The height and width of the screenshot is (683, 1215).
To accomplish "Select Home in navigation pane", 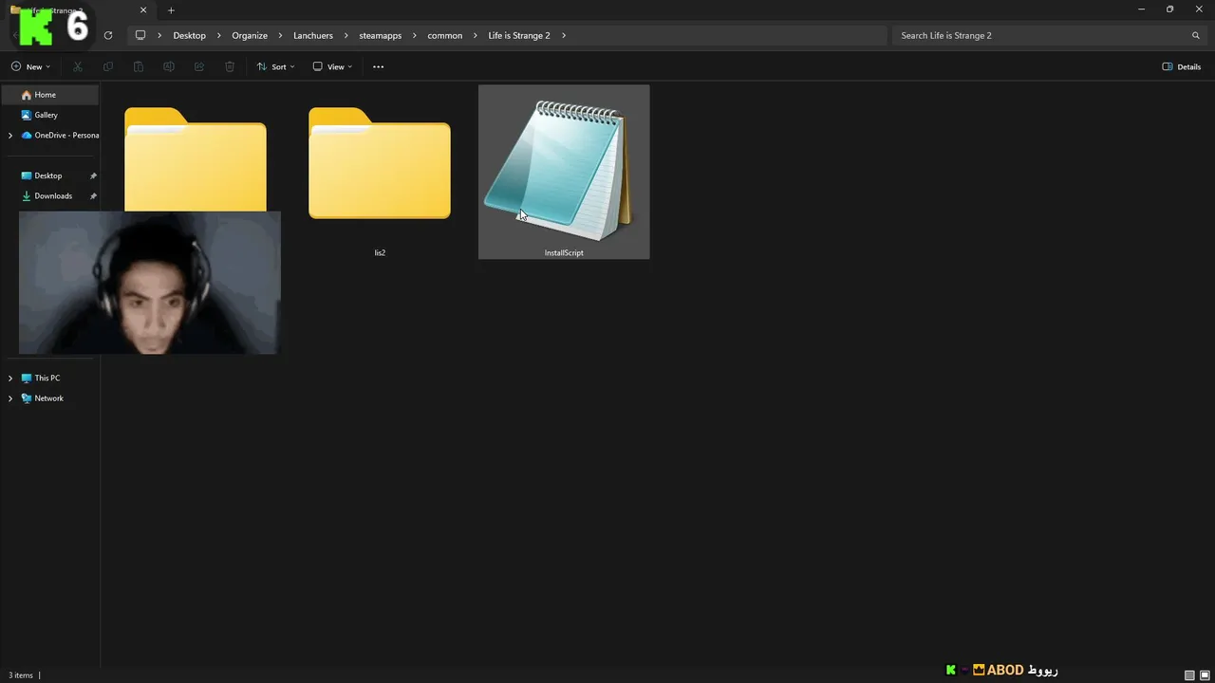I will point(49,95).
